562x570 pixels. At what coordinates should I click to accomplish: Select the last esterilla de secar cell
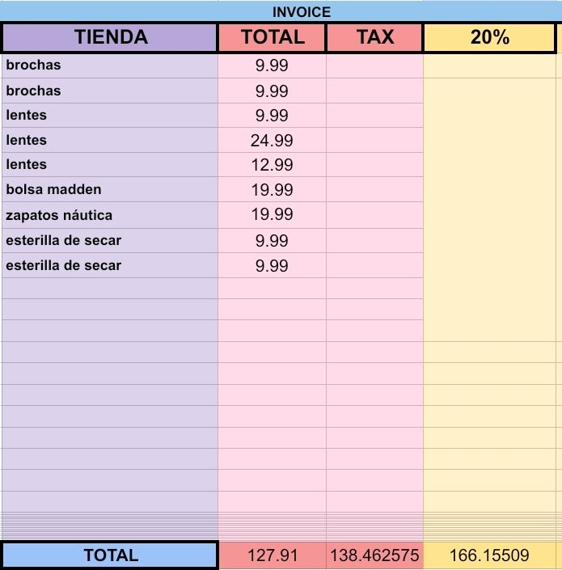110,265
